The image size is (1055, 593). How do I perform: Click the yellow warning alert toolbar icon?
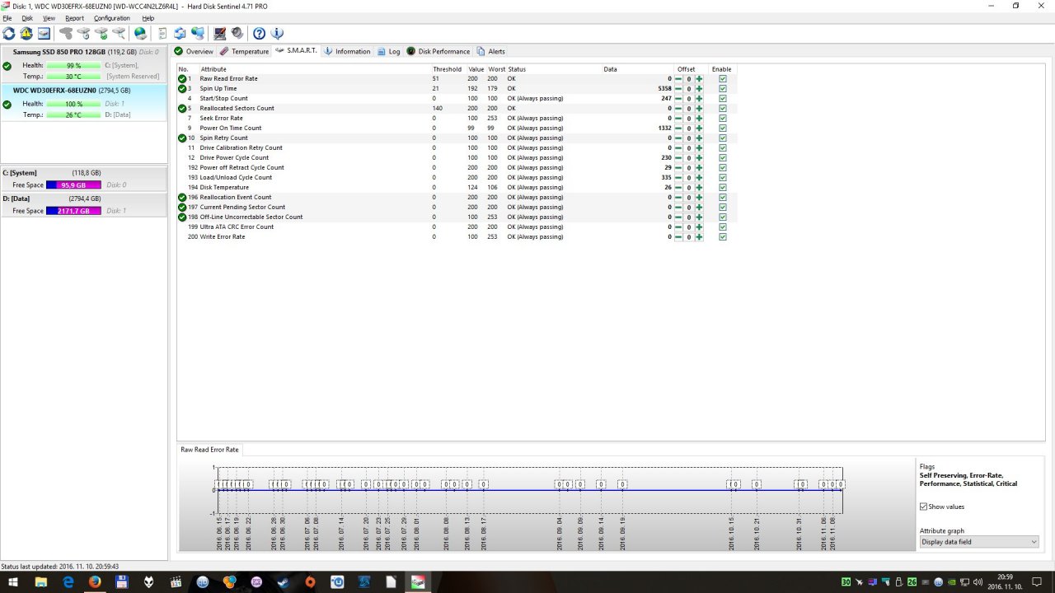coord(26,33)
